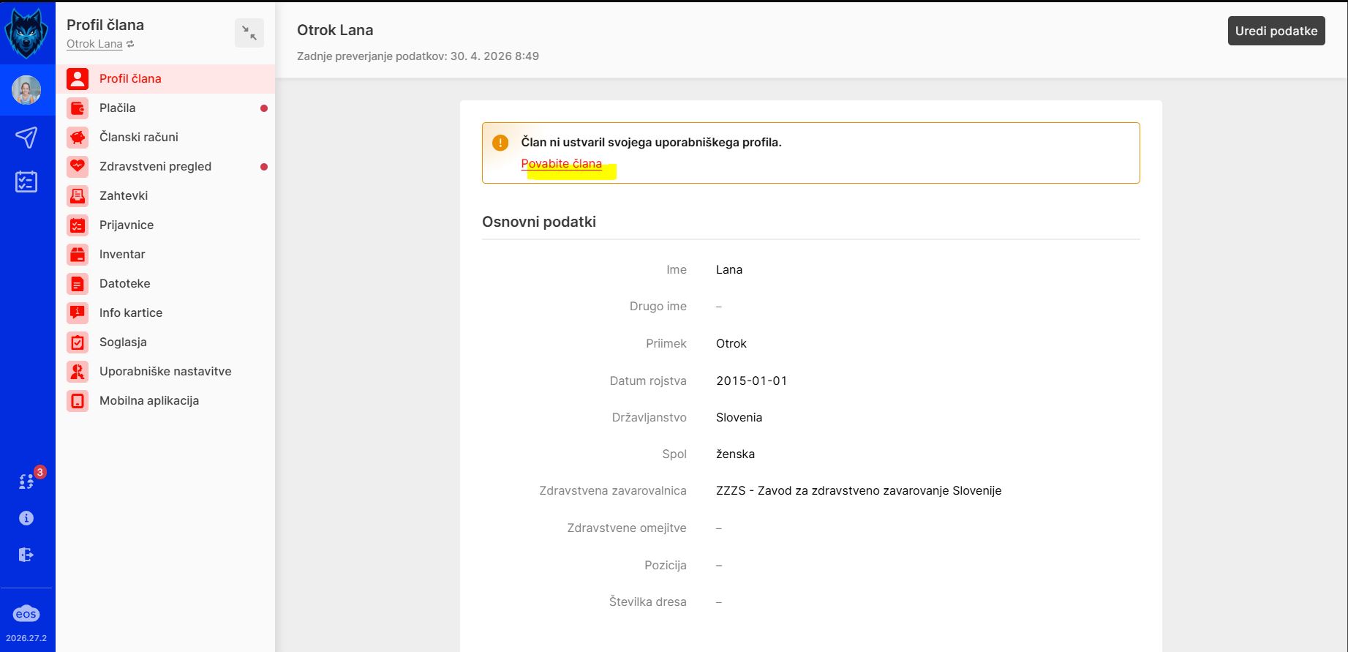1348x652 pixels.
Task: Click the Inventar box icon
Action: (78, 254)
